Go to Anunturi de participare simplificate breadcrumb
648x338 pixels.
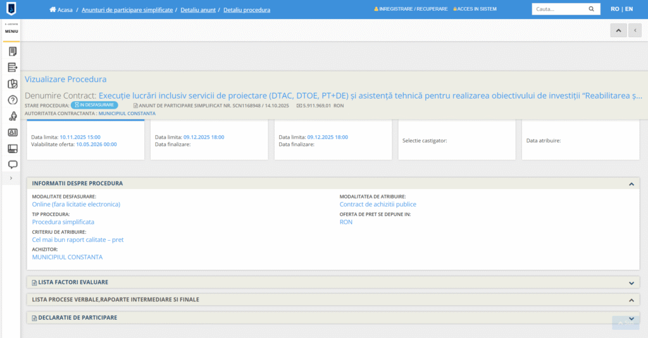point(127,10)
